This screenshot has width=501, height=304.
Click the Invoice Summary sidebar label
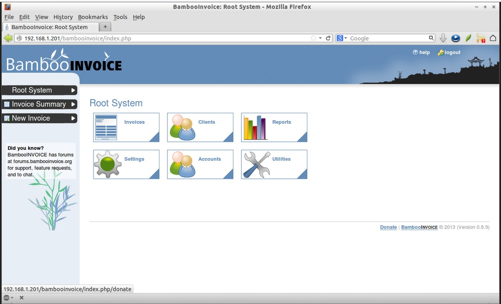coord(39,104)
